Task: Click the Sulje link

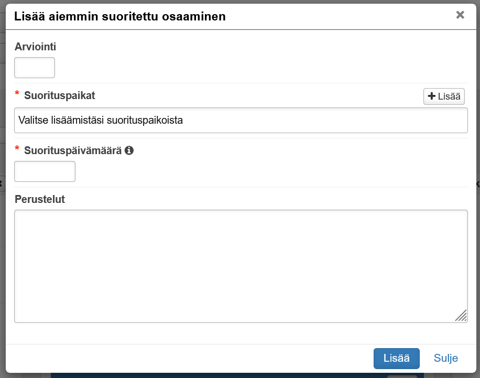Action: pyautogui.click(x=446, y=359)
